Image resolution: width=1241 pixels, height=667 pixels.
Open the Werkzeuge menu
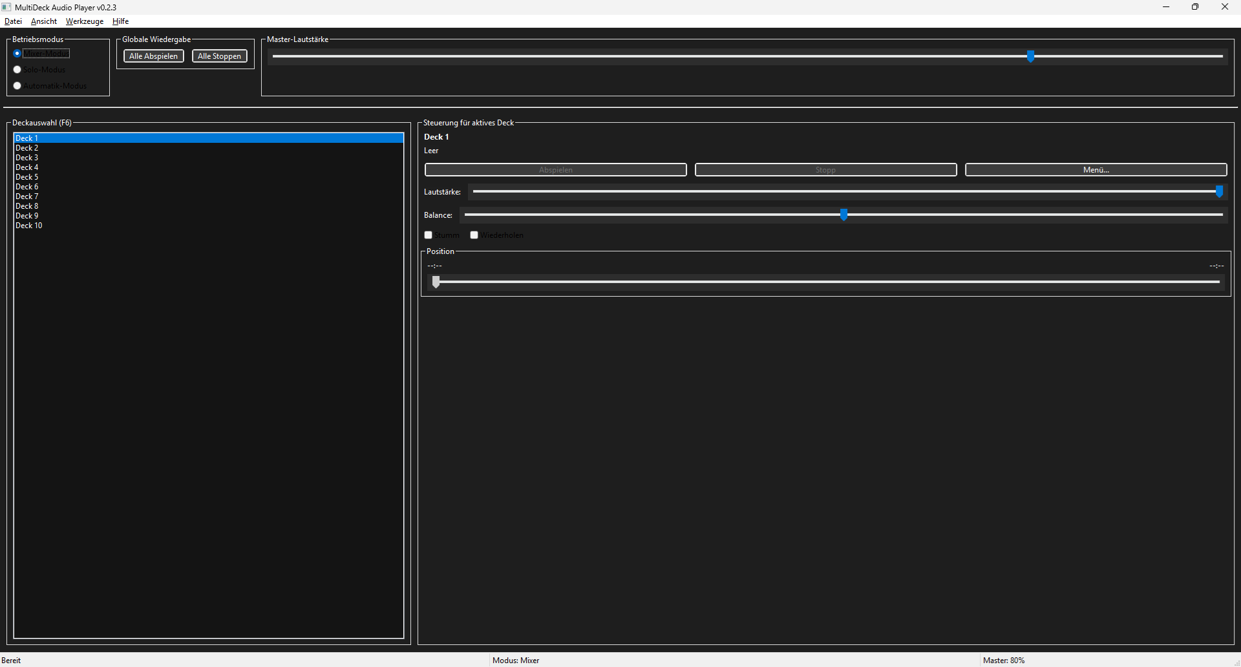(x=85, y=21)
